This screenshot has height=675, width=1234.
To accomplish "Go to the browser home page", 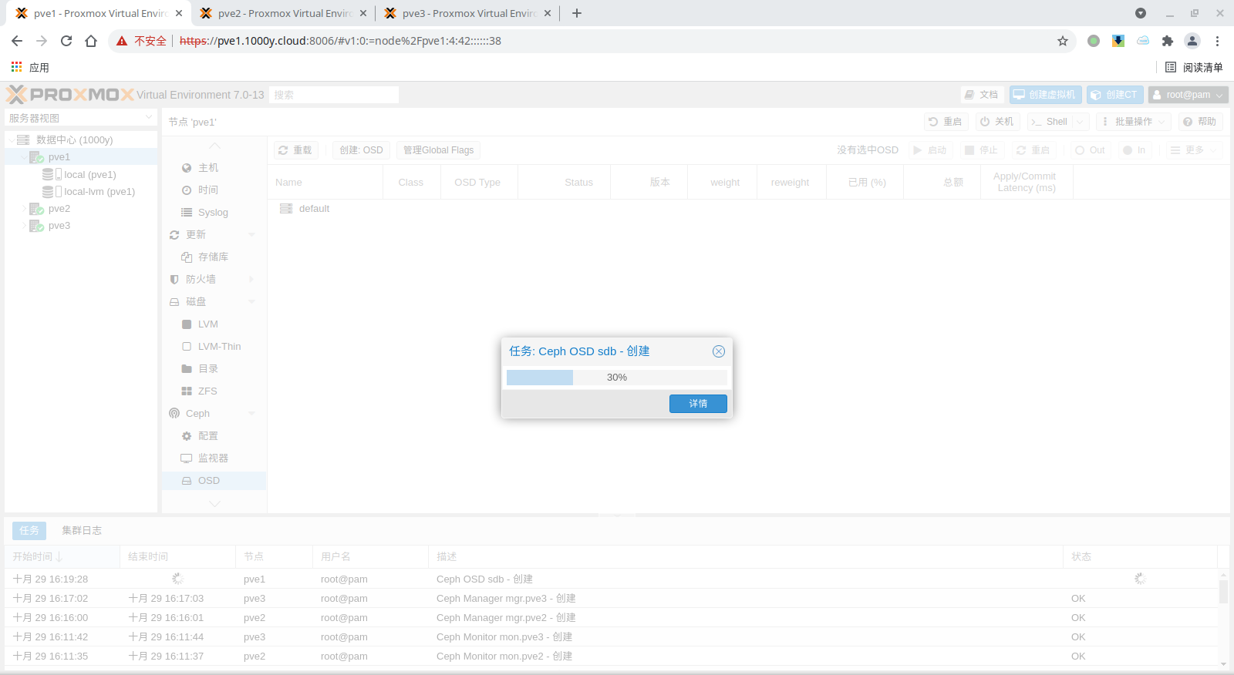I will [x=91, y=41].
